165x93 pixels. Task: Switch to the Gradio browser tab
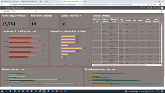[52, 2]
